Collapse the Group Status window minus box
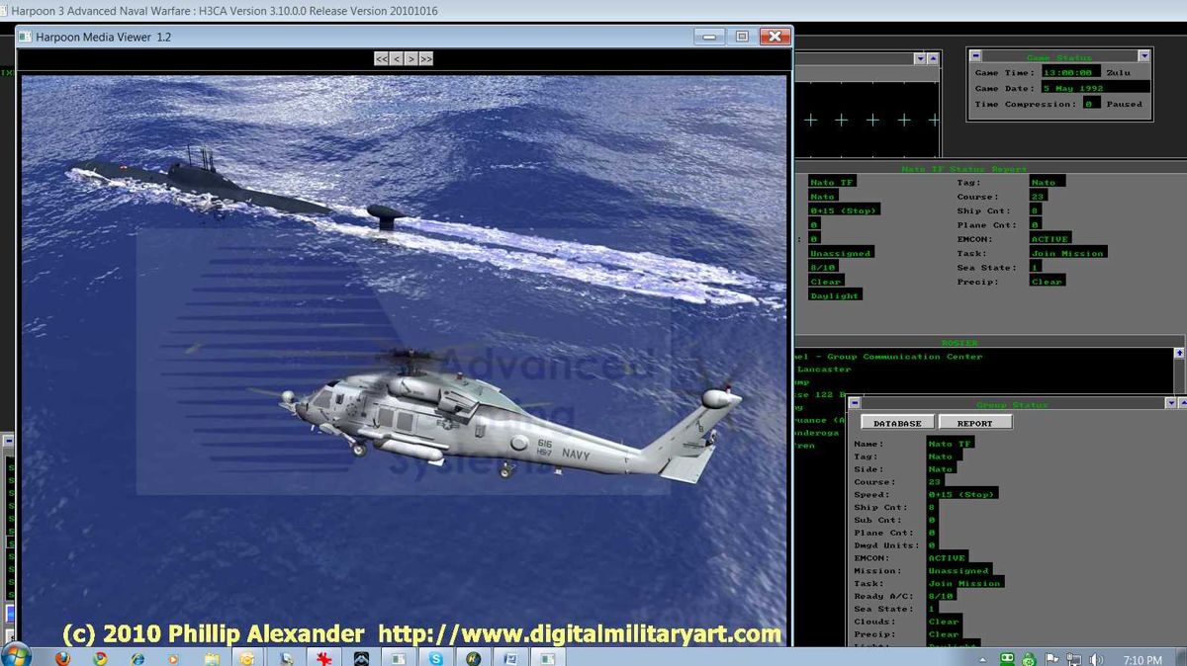 (855, 403)
